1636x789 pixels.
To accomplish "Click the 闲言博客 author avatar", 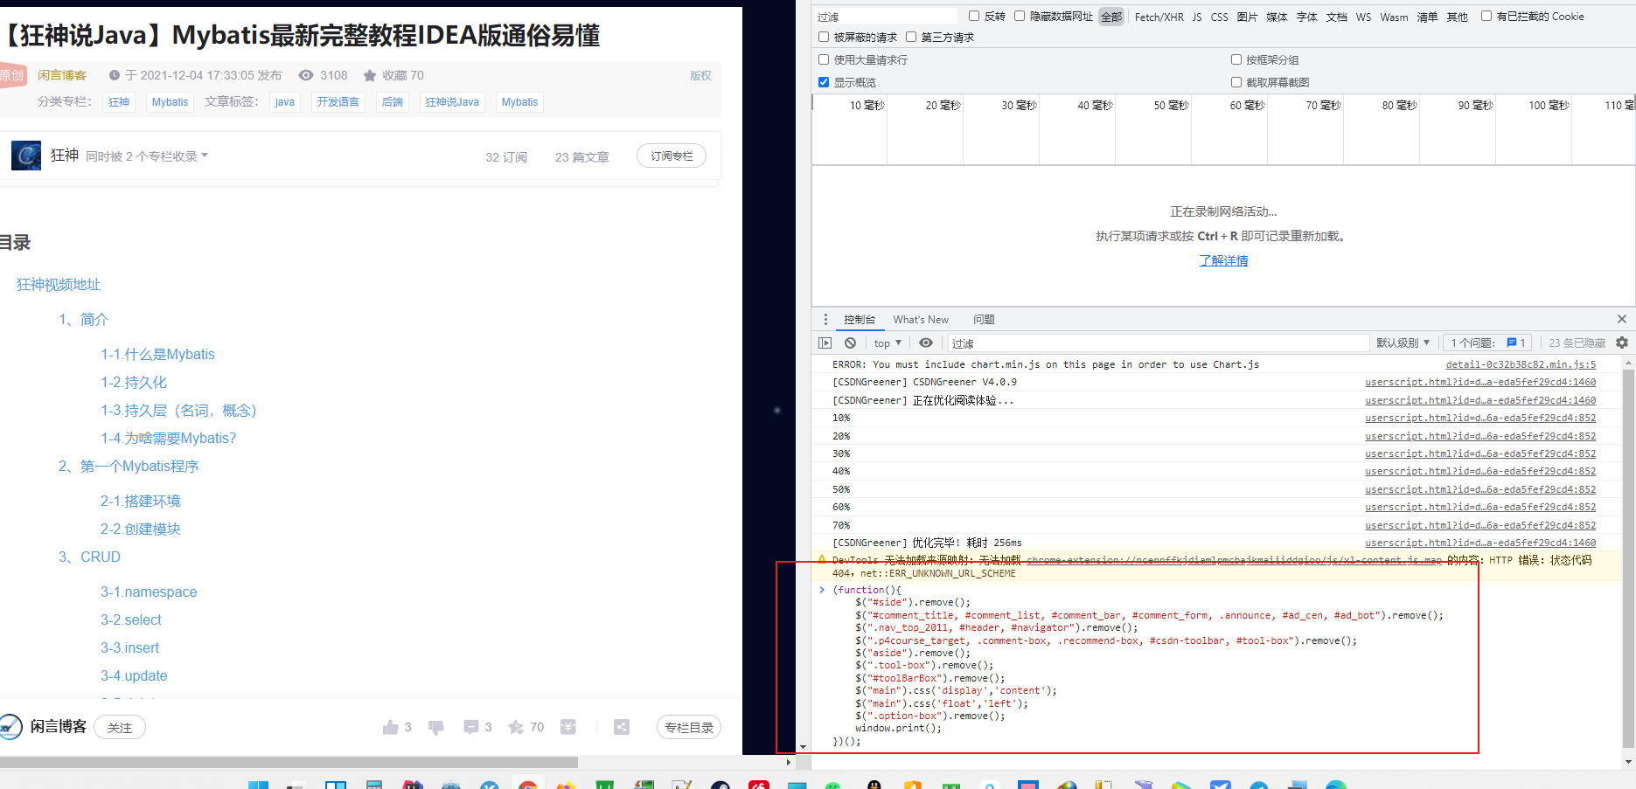I will [10, 727].
